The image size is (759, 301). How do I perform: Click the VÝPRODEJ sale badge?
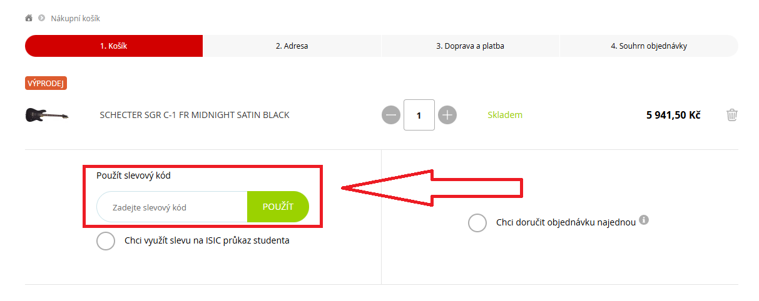46,83
